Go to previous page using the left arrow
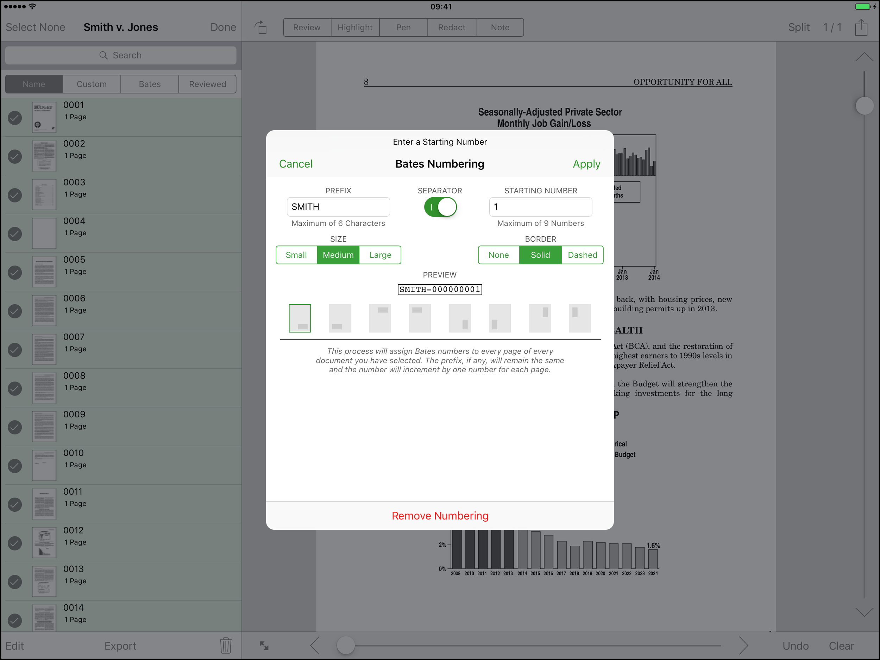Viewport: 880px width, 660px height. [315, 646]
